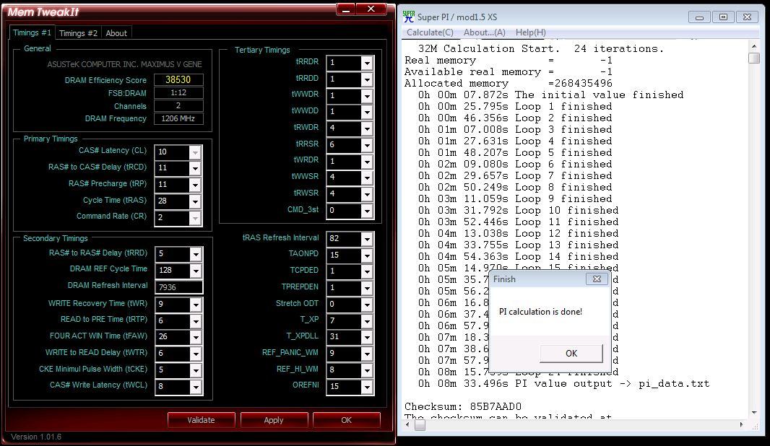Expand the Command Rate (CR) dropdown
This screenshot has height=446, width=770.
click(195, 218)
